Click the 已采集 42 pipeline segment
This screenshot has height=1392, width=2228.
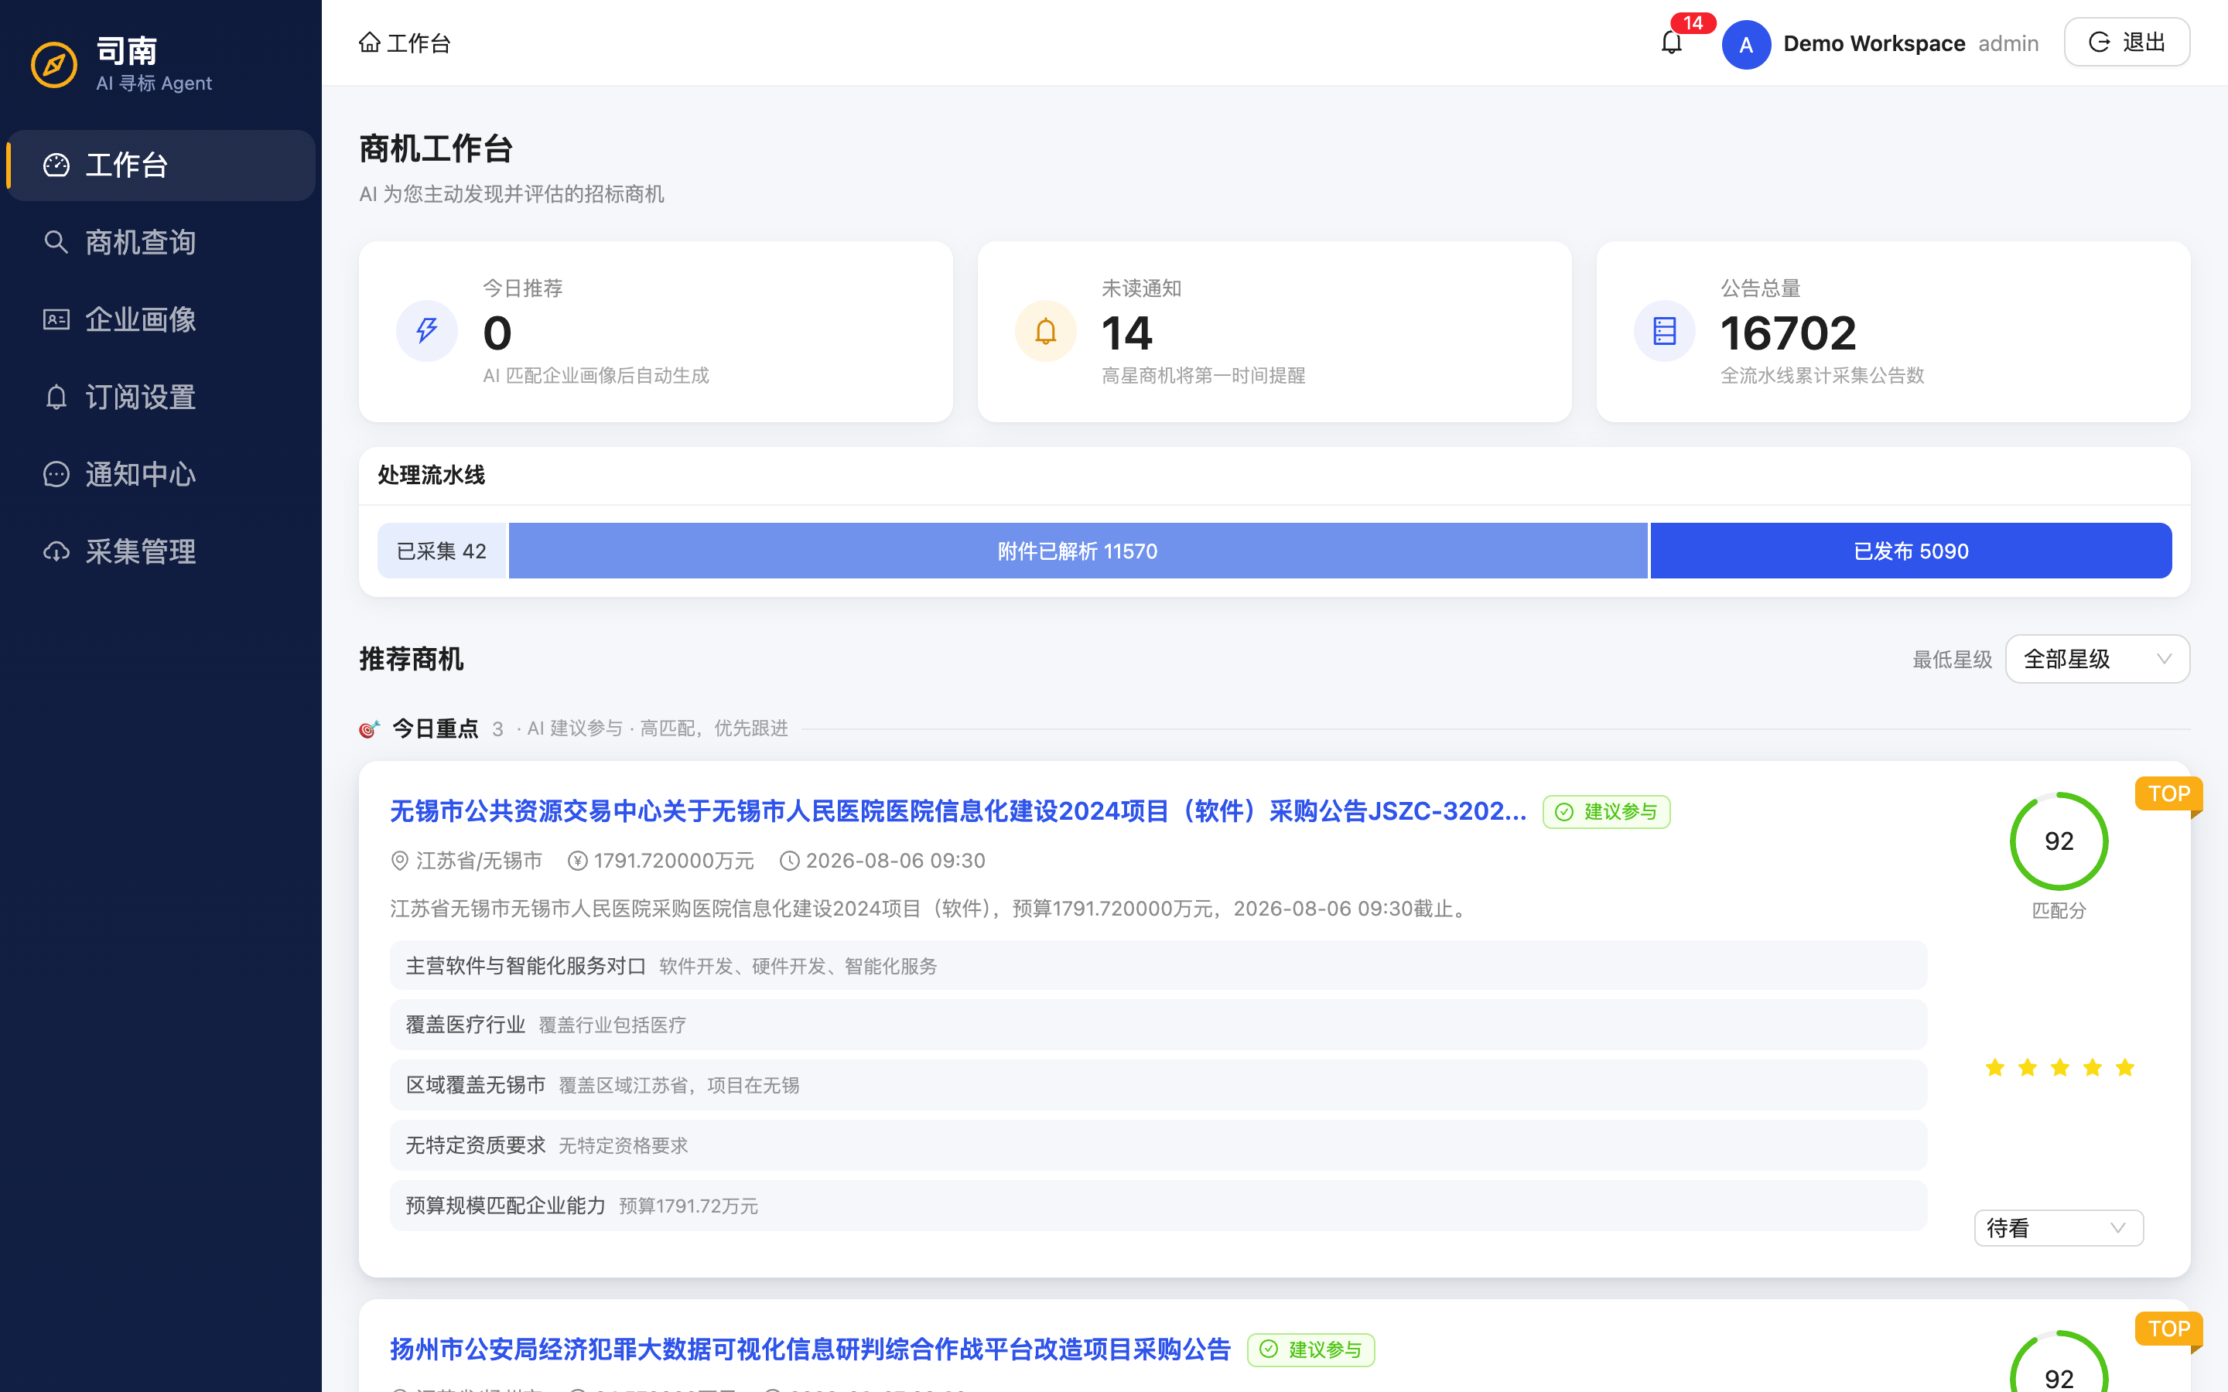tap(442, 551)
